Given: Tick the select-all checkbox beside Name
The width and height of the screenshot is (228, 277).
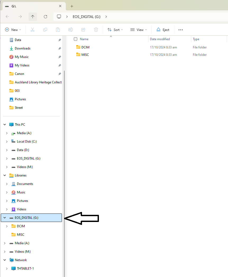Looking at the screenshot, I should click(76, 39).
